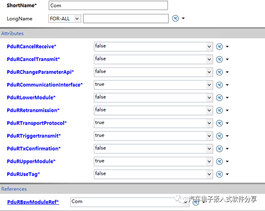The height and width of the screenshot is (211, 265).
Task: Click wrench icon on PduRUseTag row
Action: (x=220, y=174)
